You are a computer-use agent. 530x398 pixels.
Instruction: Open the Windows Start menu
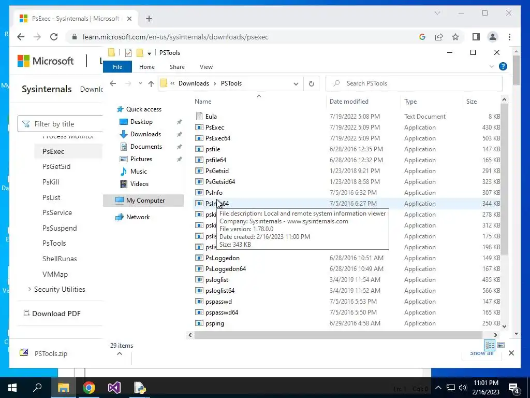pos(12,388)
